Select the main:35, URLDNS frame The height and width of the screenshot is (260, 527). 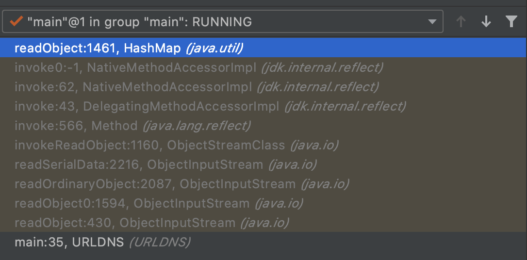pos(69,242)
